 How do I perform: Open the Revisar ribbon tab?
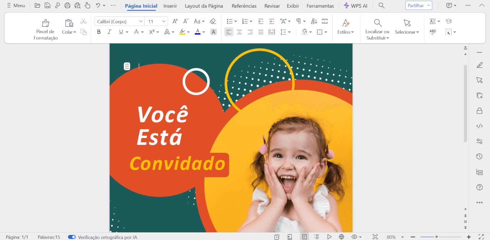tap(272, 6)
